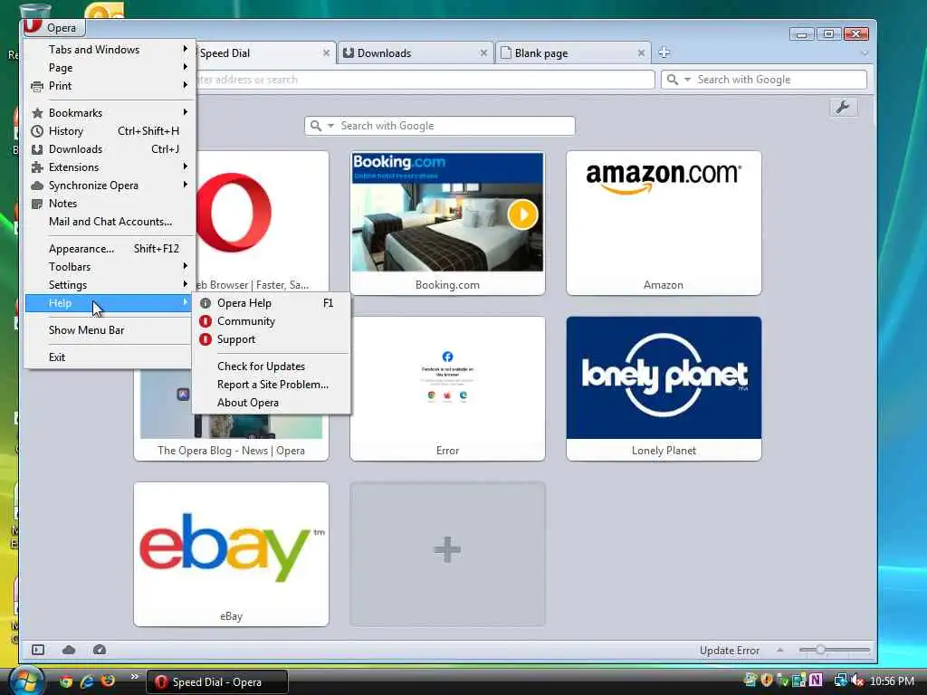The width and height of the screenshot is (927, 695).
Task: Switch to the Downloads tab
Action: click(415, 53)
